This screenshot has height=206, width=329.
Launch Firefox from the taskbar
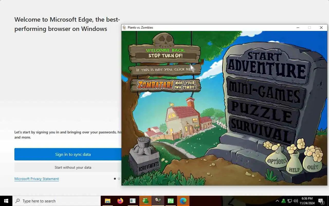[x=120, y=201]
